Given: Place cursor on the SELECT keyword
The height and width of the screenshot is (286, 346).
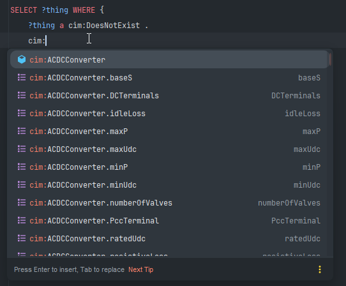Looking at the screenshot, I should click(x=24, y=10).
